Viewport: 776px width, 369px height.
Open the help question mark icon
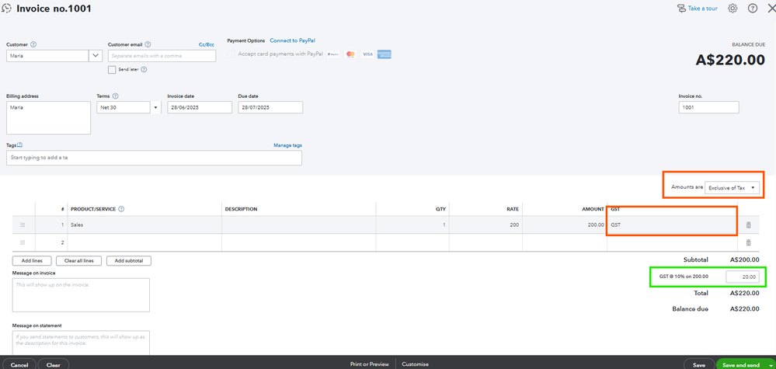pyautogui.click(x=753, y=9)
